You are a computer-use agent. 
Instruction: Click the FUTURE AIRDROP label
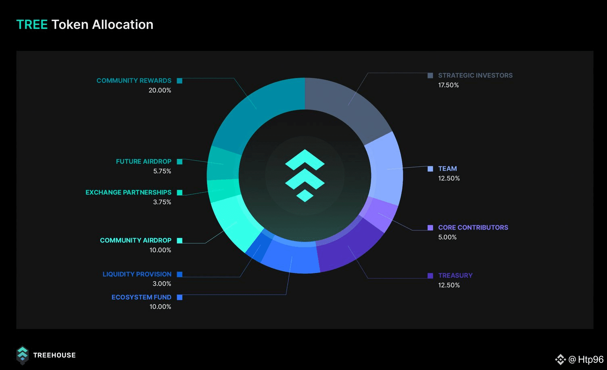144,162
